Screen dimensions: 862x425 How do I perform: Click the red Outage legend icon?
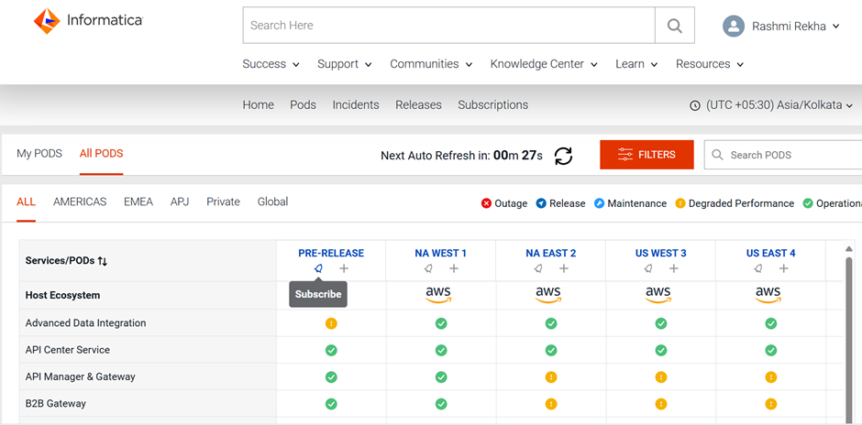[x=486, y=203]
